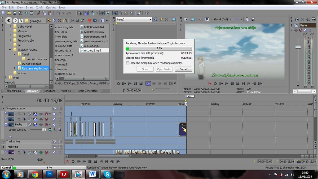
Task: Add current folder to Explorer favorites
Action: click(x=65, y=20)
